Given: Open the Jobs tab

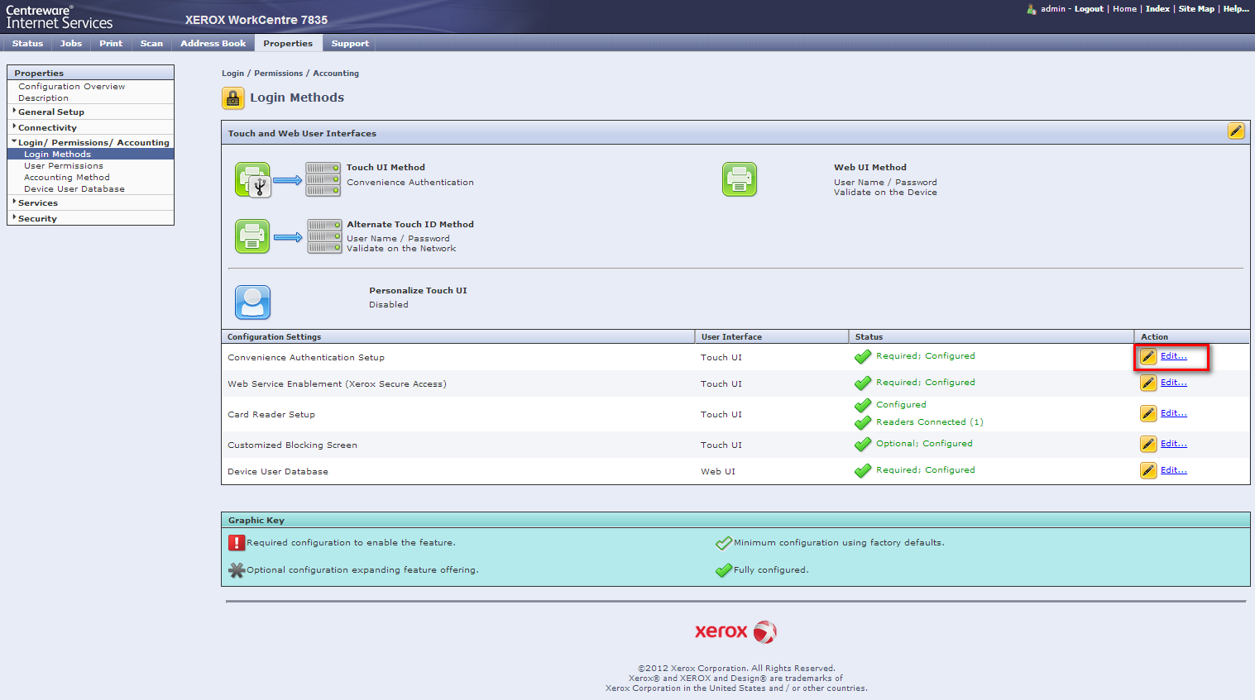Looking at the screenshot, I should point(71,43).
